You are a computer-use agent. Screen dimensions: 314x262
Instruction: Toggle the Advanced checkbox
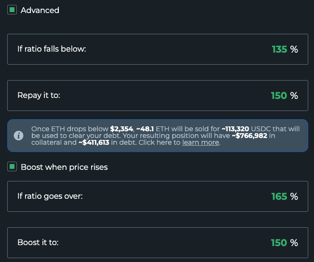tap(12, 10)
